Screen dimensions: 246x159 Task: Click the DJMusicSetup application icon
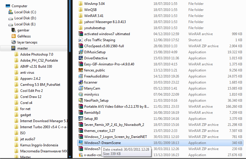point(81,52)
